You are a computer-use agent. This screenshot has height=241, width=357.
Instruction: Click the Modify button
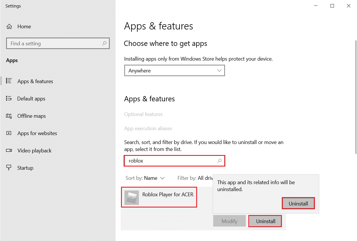click(229, 221)
